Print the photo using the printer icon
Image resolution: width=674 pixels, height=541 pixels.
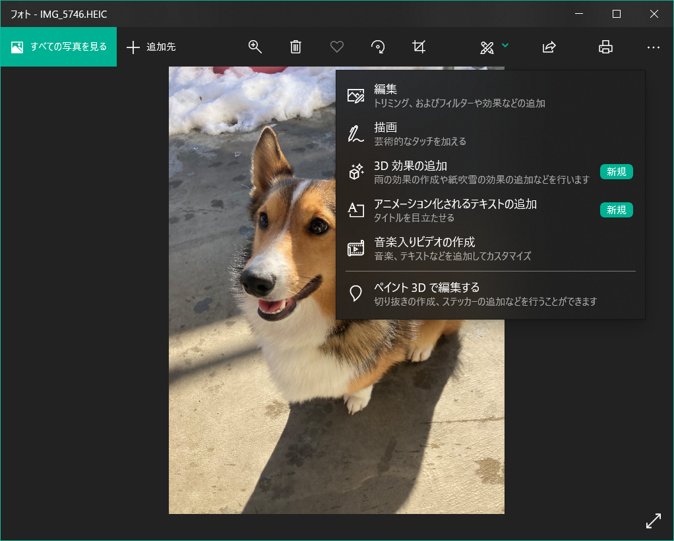pos(605,47)
